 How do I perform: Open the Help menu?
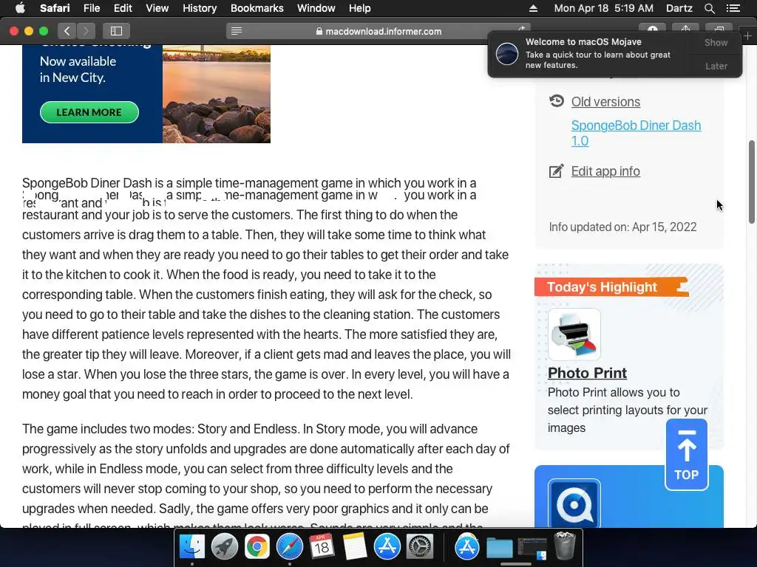click(360, 8)
